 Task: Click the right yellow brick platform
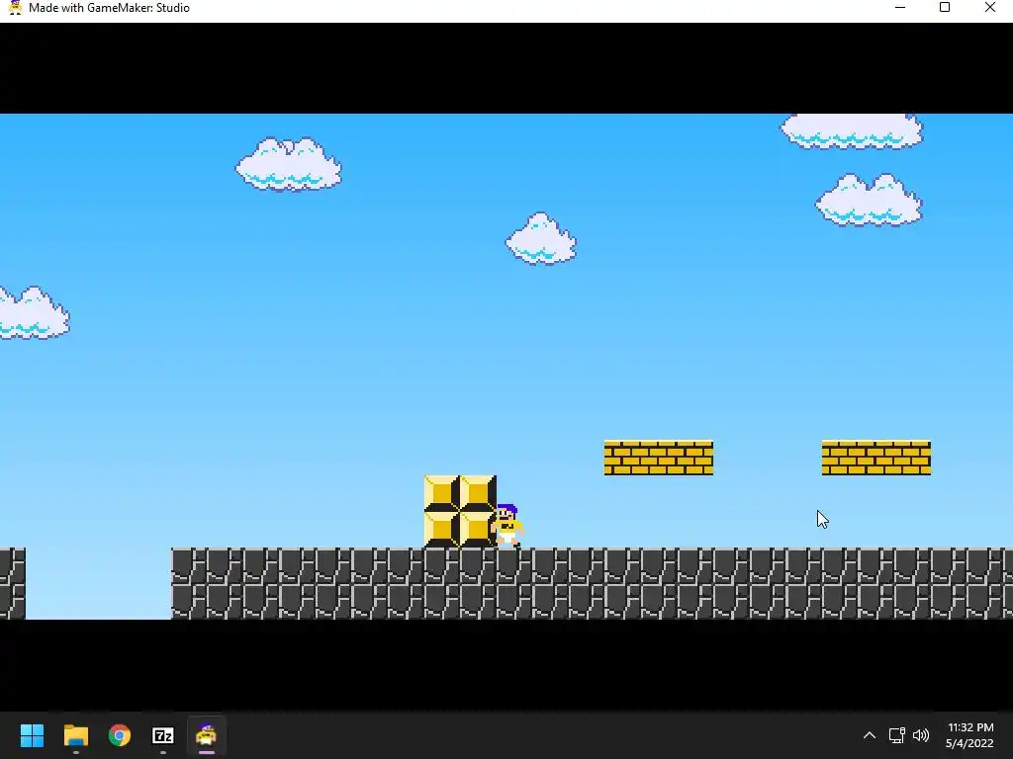click(x=876, y=458)
